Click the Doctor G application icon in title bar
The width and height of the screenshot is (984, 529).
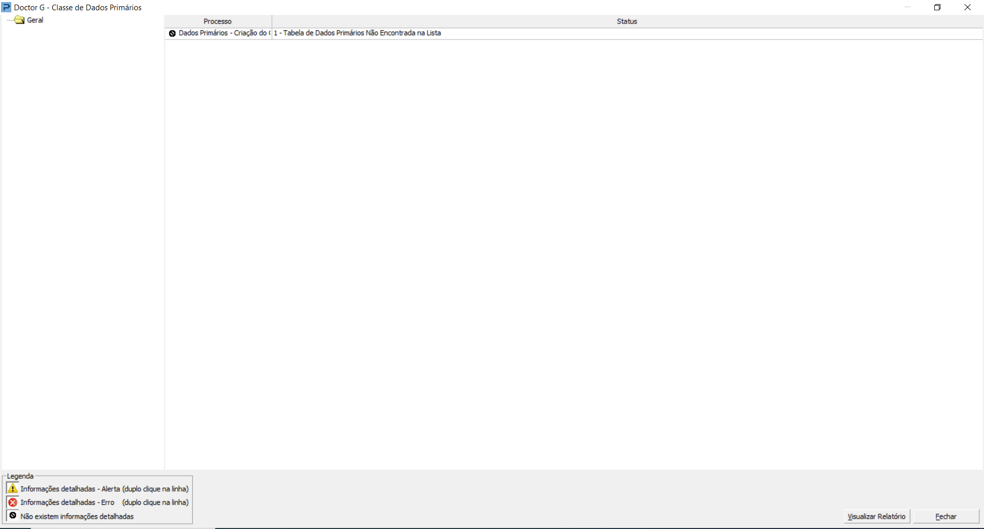[6, 7]
